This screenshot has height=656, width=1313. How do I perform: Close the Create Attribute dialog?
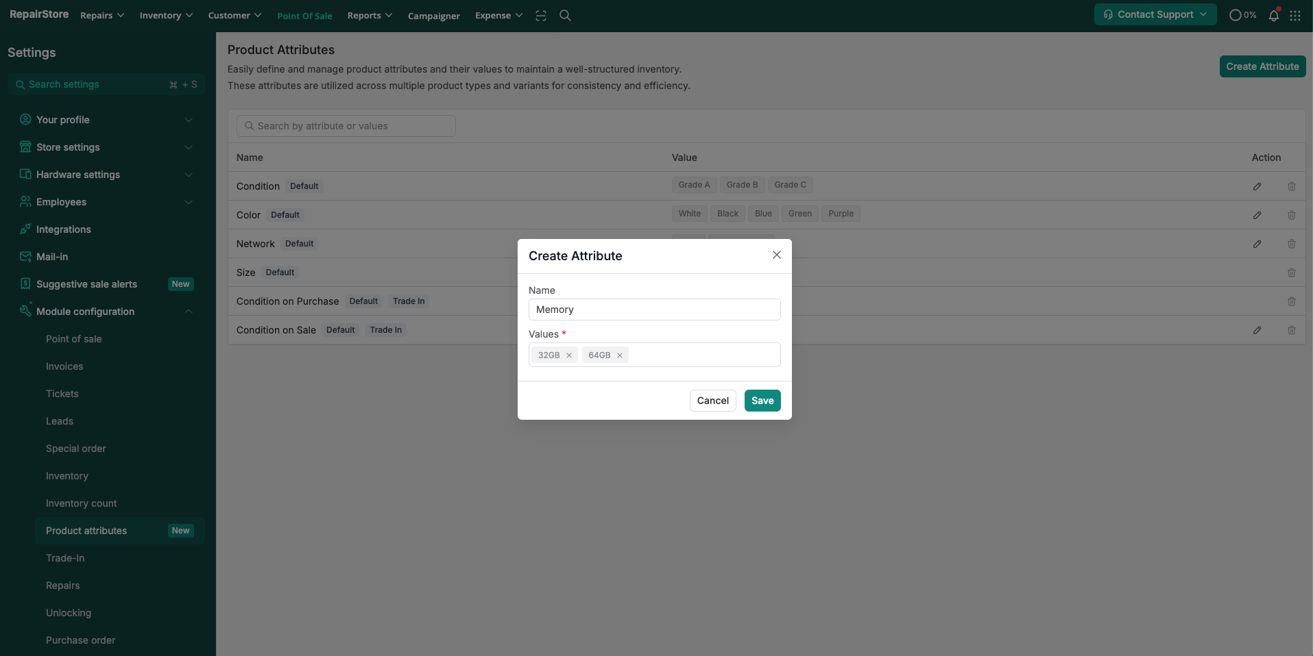click(x=776, y=255)
